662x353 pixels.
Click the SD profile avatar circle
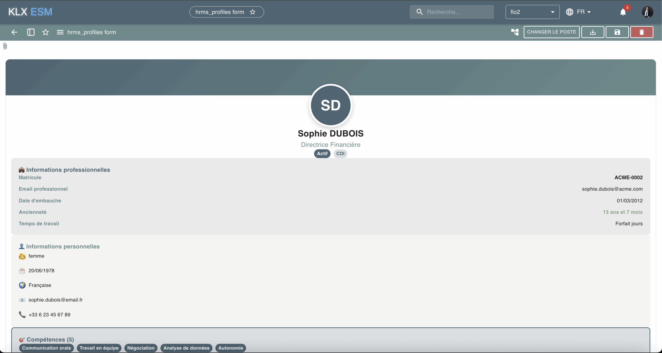point(330,105)
